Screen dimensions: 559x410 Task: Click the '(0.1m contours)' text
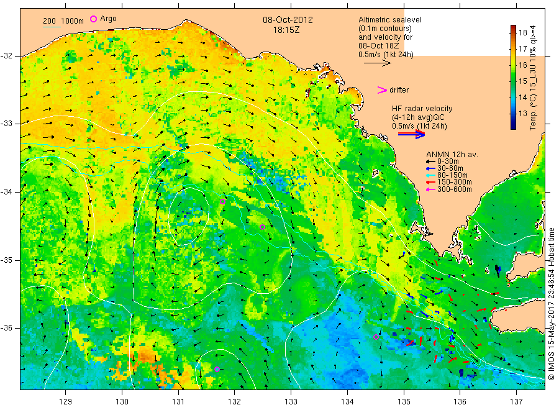click(x=384, y=29)
